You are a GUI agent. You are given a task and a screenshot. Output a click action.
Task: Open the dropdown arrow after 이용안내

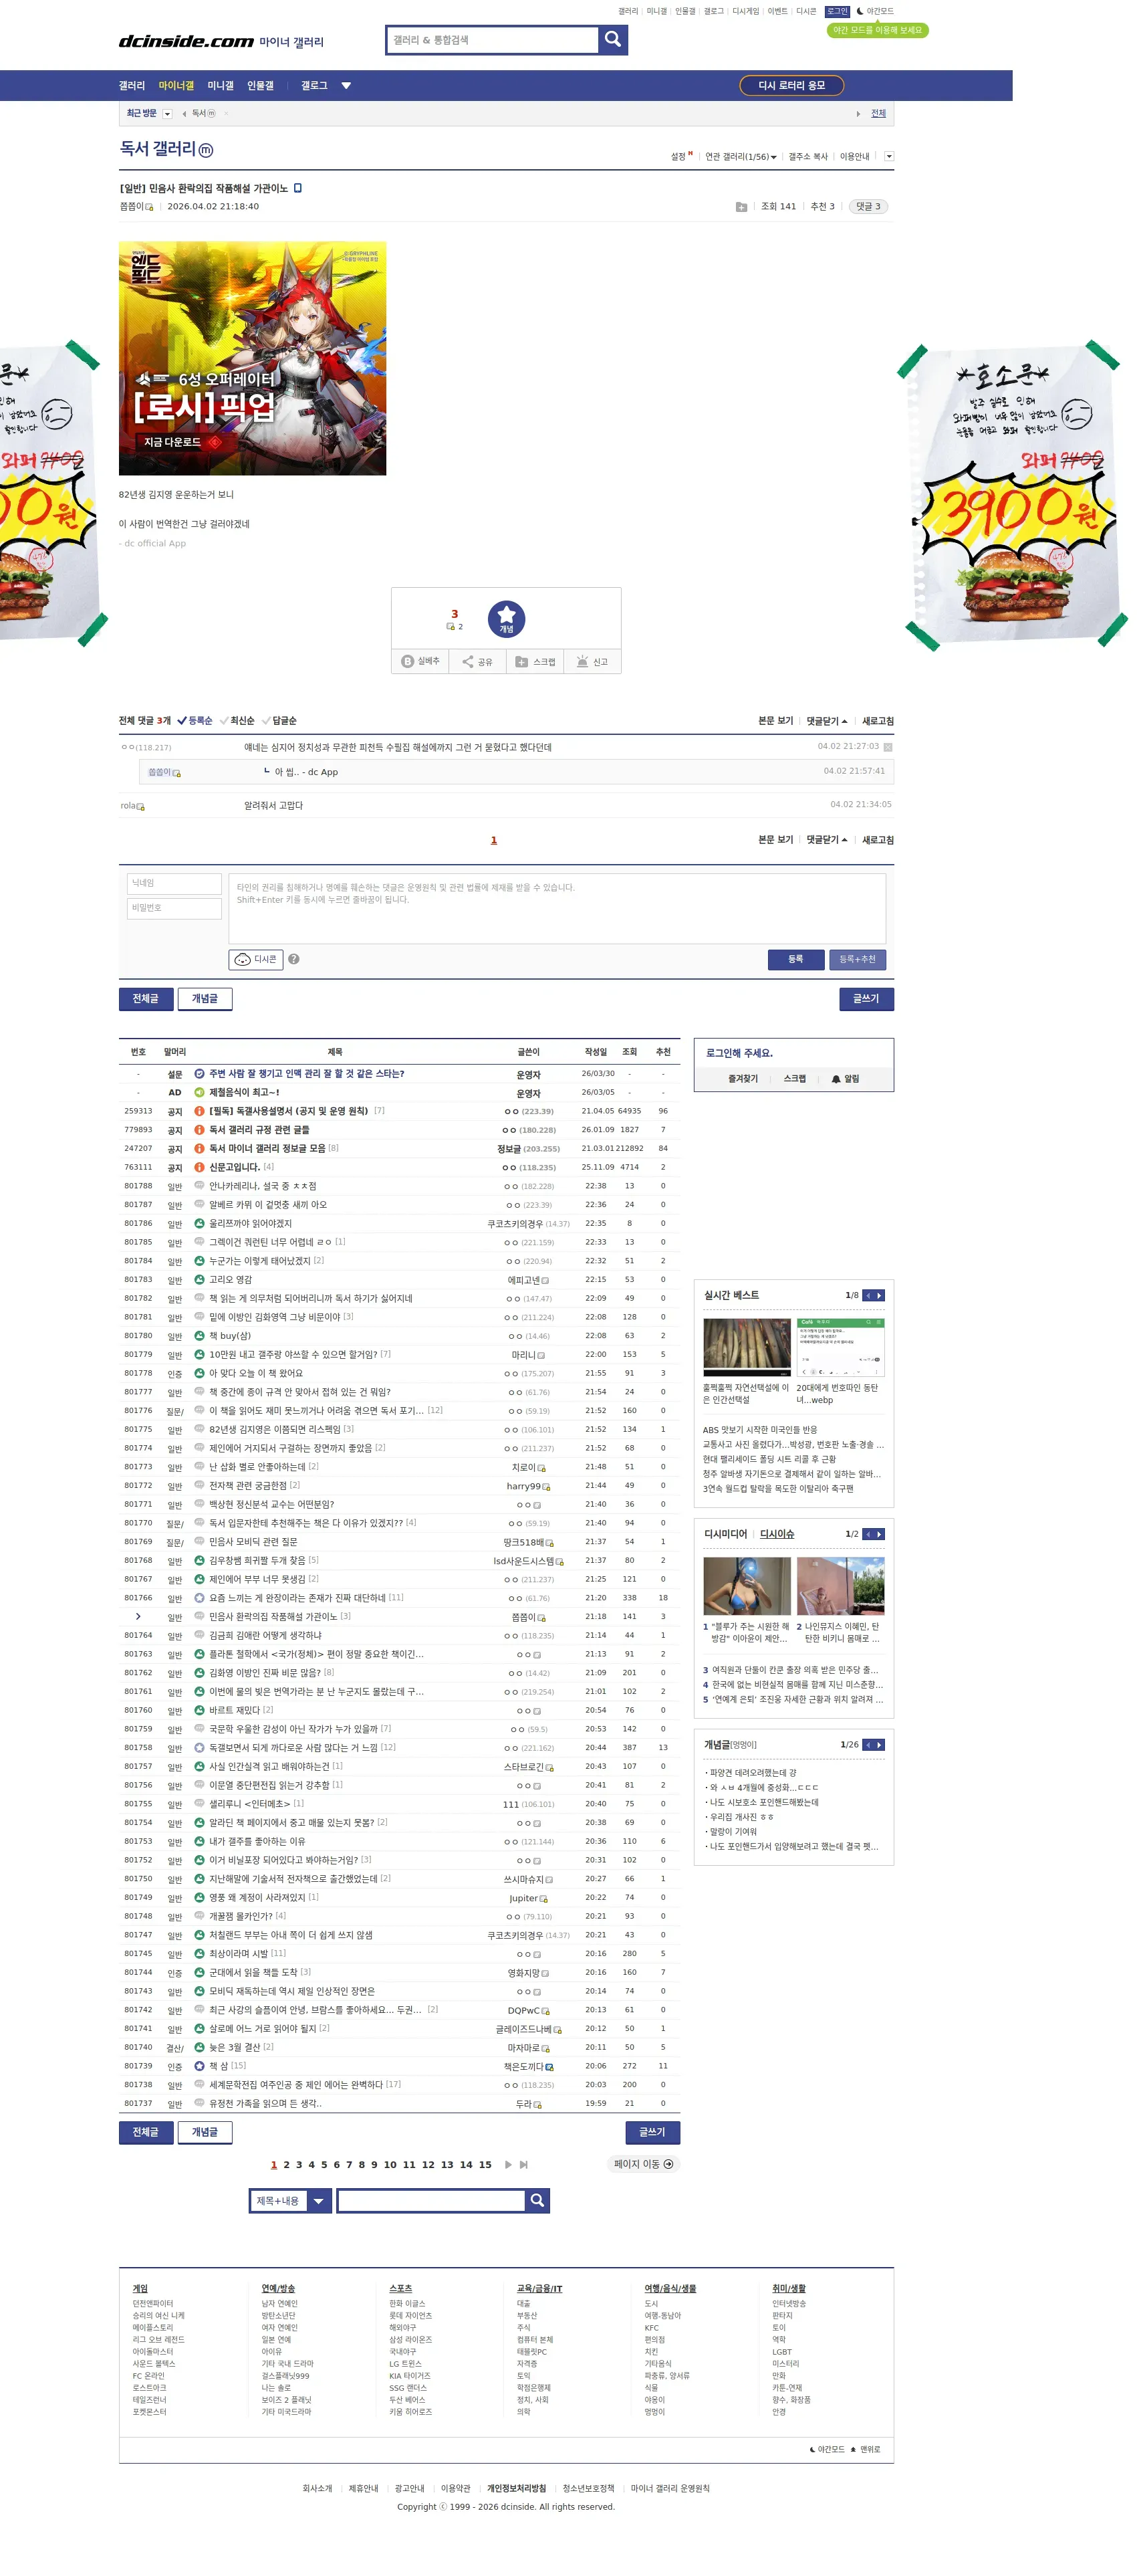pyautogui.click(x=889, y=156)
